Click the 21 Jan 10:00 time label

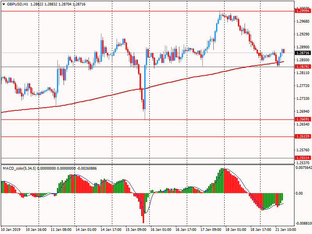pos(286,229)
